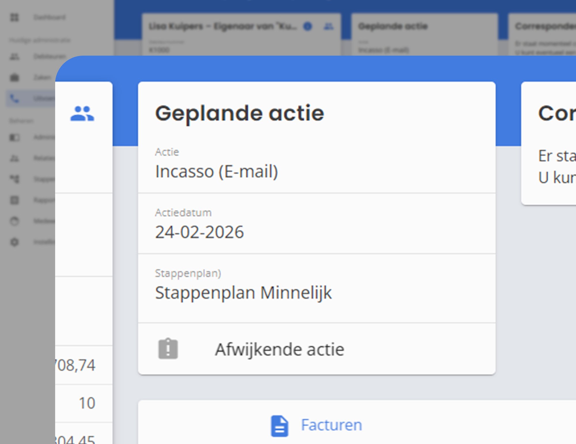The height and width of the screenshot is (444, 576).
Task: Click the Medewerkers icon in the sidebar
Action: [x=14, y=221]
